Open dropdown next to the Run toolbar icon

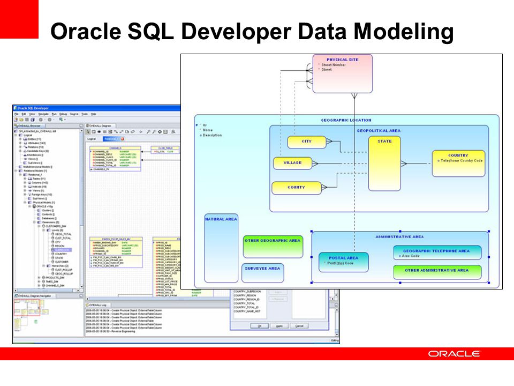click(65, 120)
